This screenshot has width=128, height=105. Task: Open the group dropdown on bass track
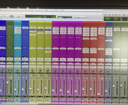[x=17, y=67]
